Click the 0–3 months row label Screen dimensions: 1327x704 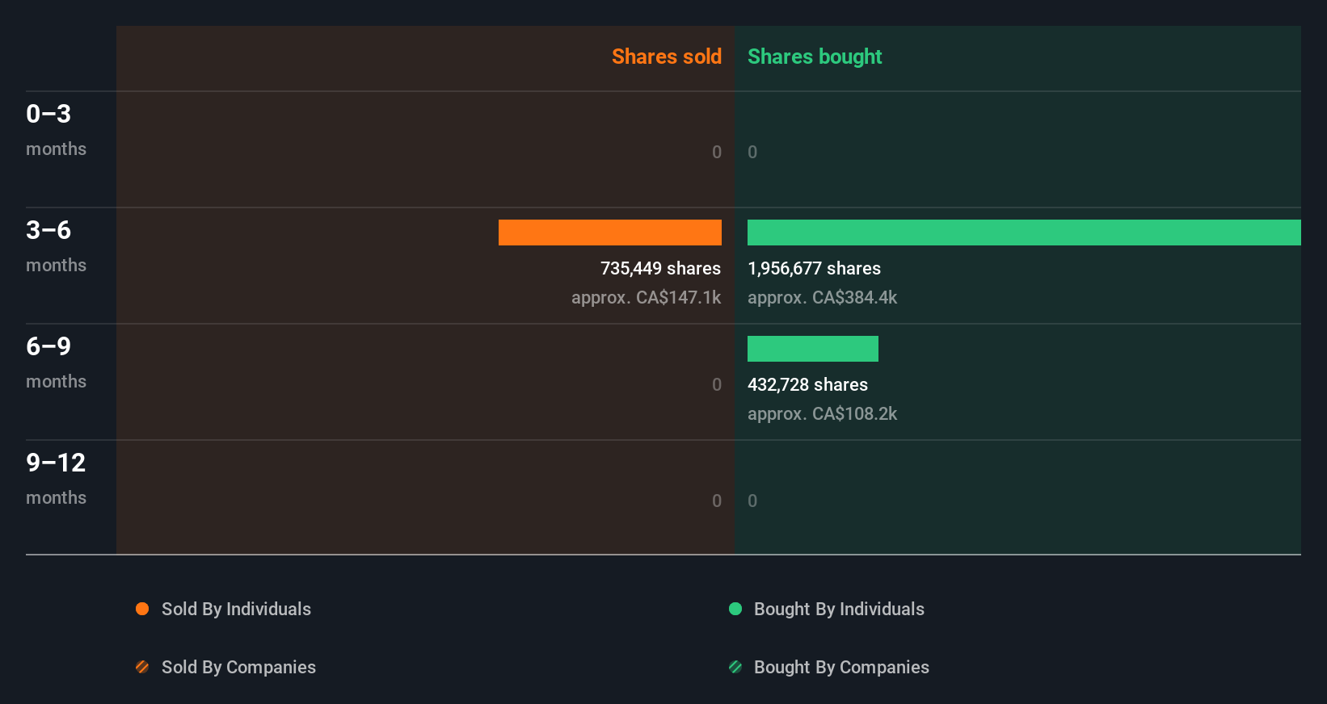coord(56,130)
